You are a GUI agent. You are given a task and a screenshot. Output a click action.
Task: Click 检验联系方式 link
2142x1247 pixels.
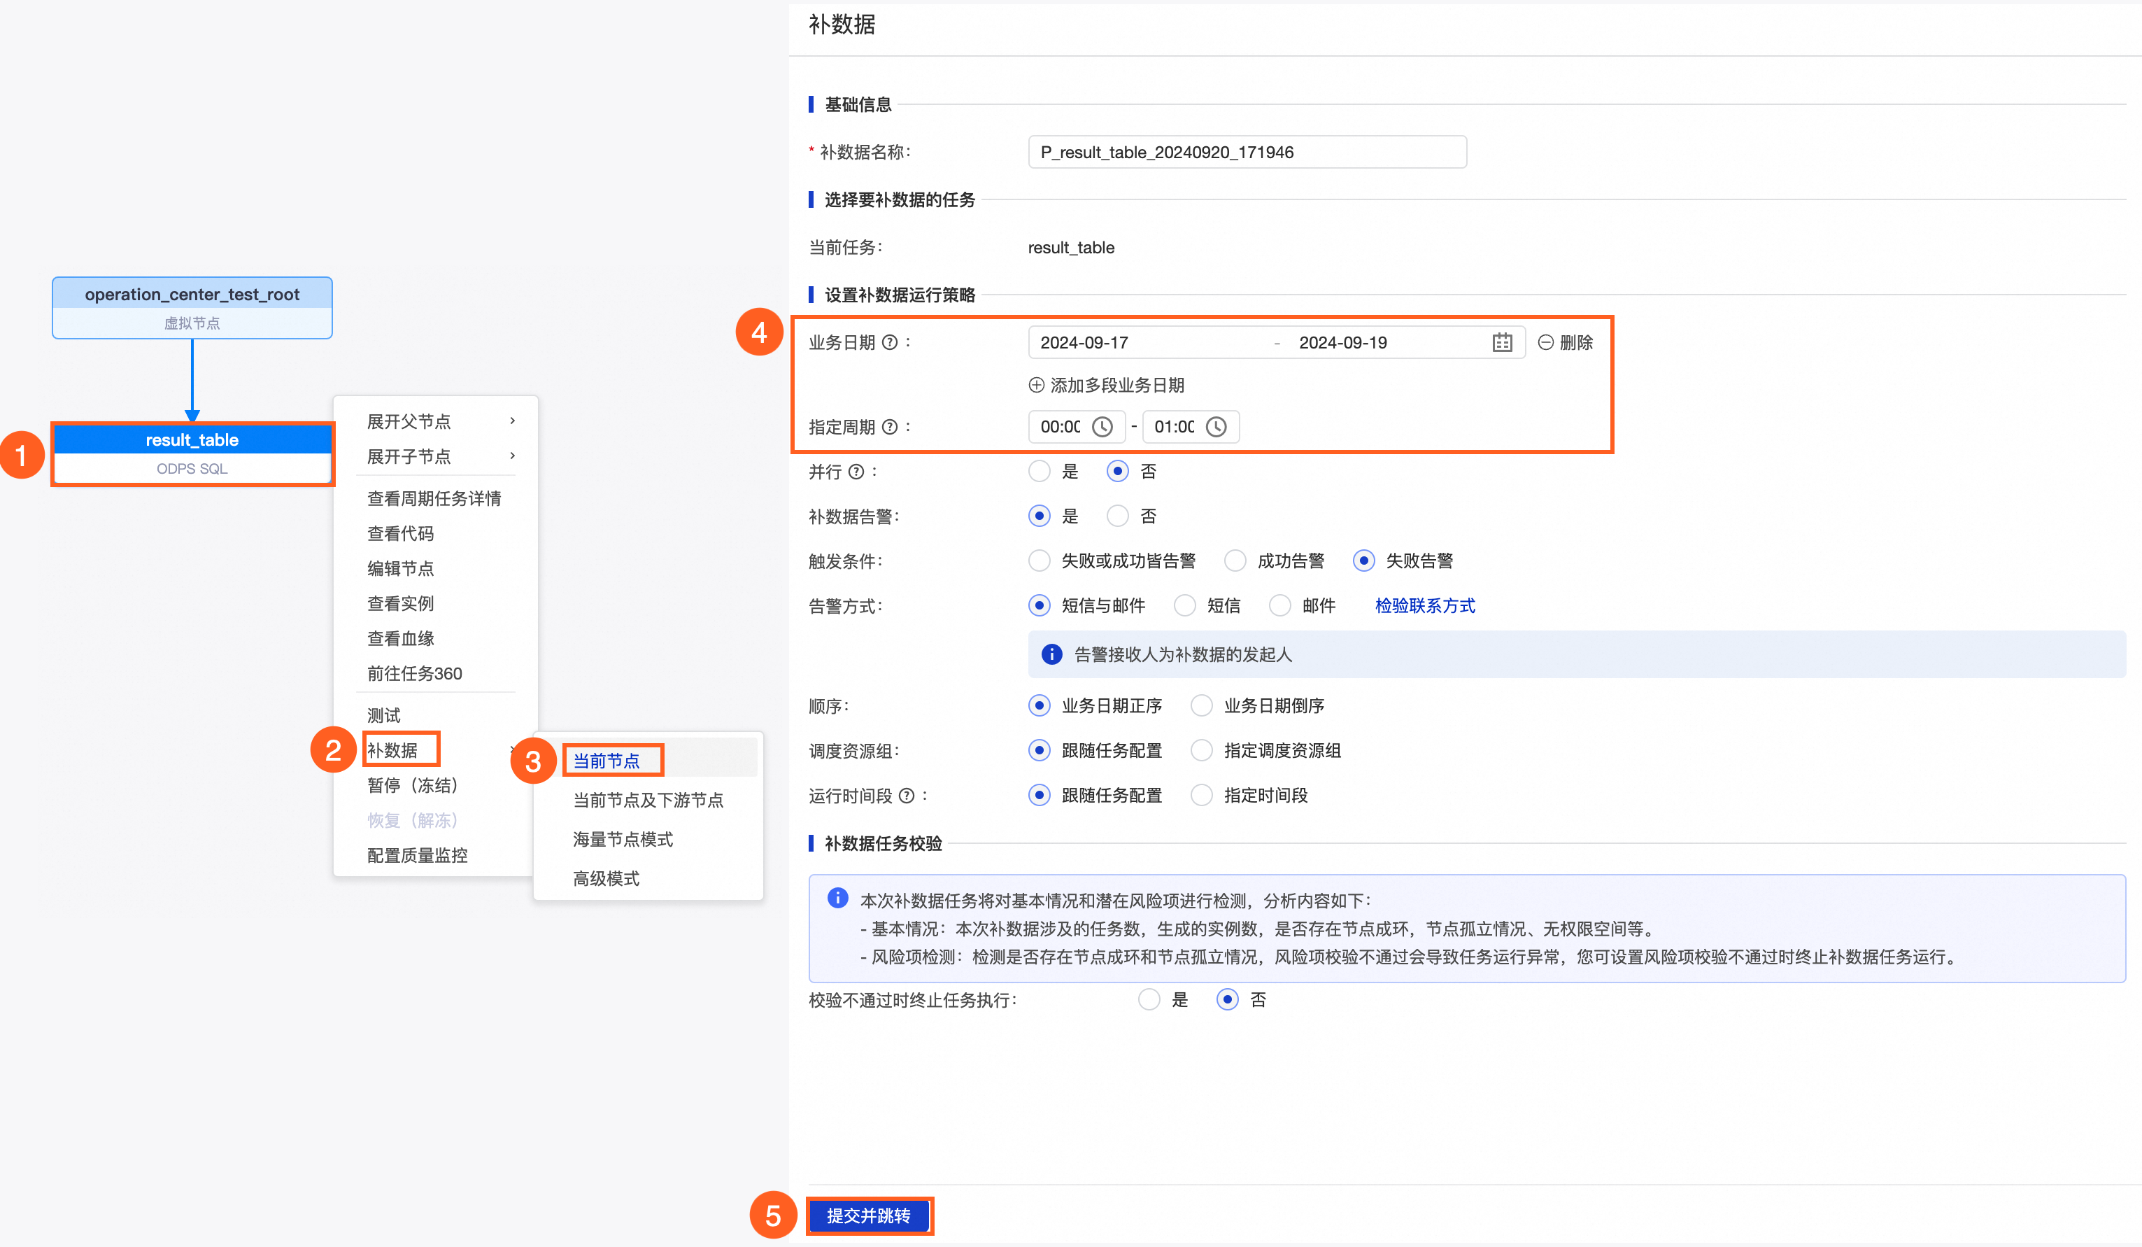point(1424,605)
